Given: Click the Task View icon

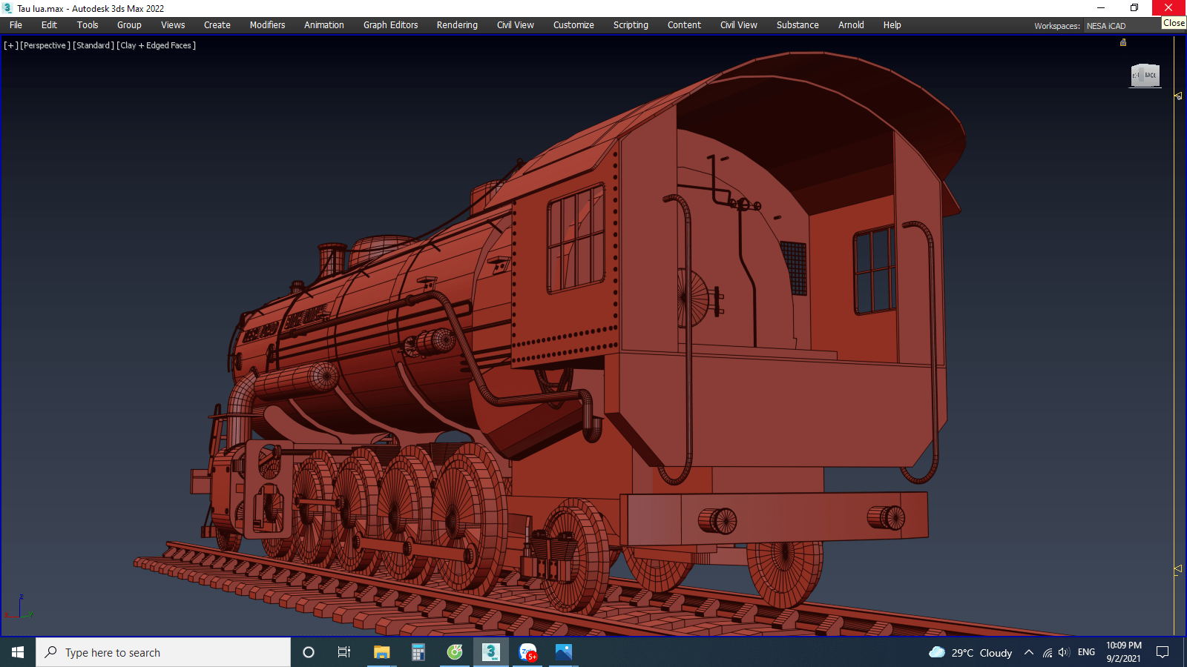Looking at the screenshot, I should [344, 652].
